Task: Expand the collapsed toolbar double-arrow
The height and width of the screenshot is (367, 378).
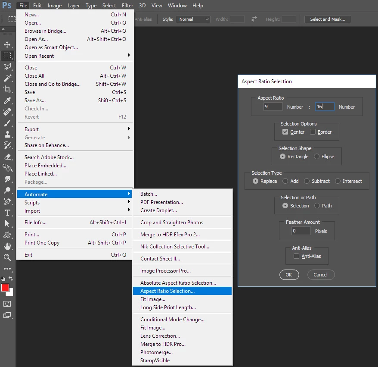Action: click(x=3, y=29)
